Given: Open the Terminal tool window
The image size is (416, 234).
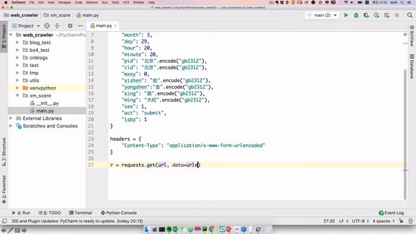Looking at the screenshot, I should (x=81, y=213).
